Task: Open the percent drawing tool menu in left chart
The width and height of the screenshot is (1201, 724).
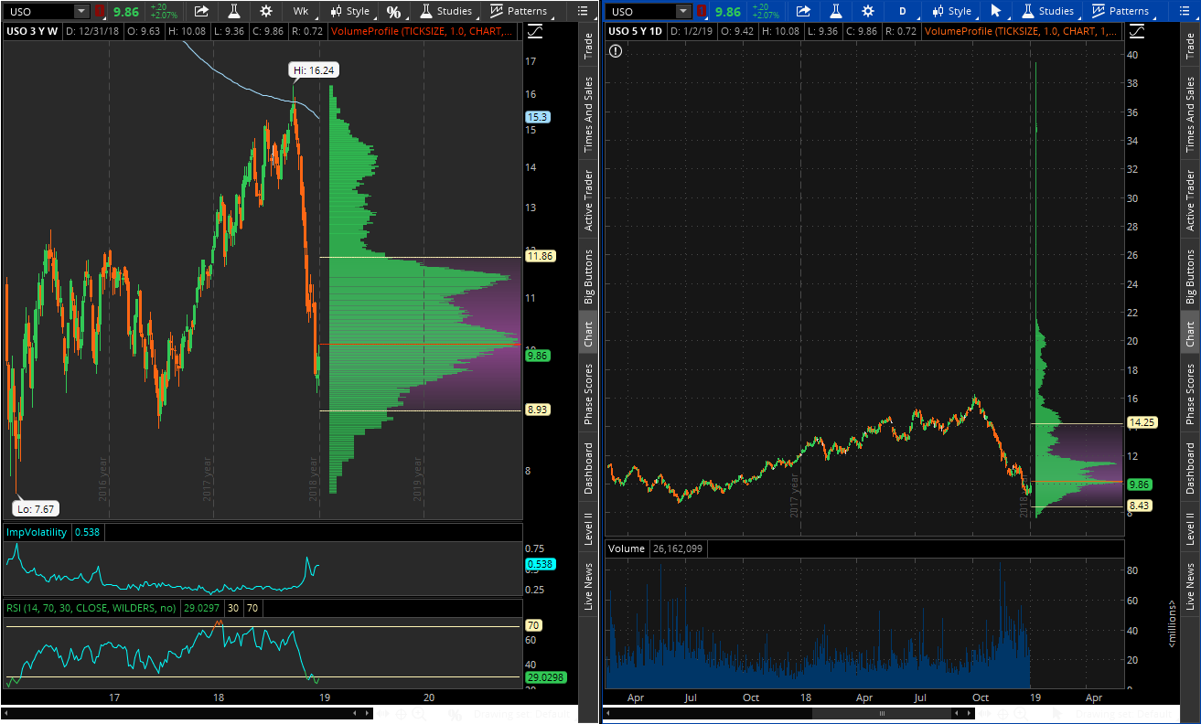Action: (393, 11)
